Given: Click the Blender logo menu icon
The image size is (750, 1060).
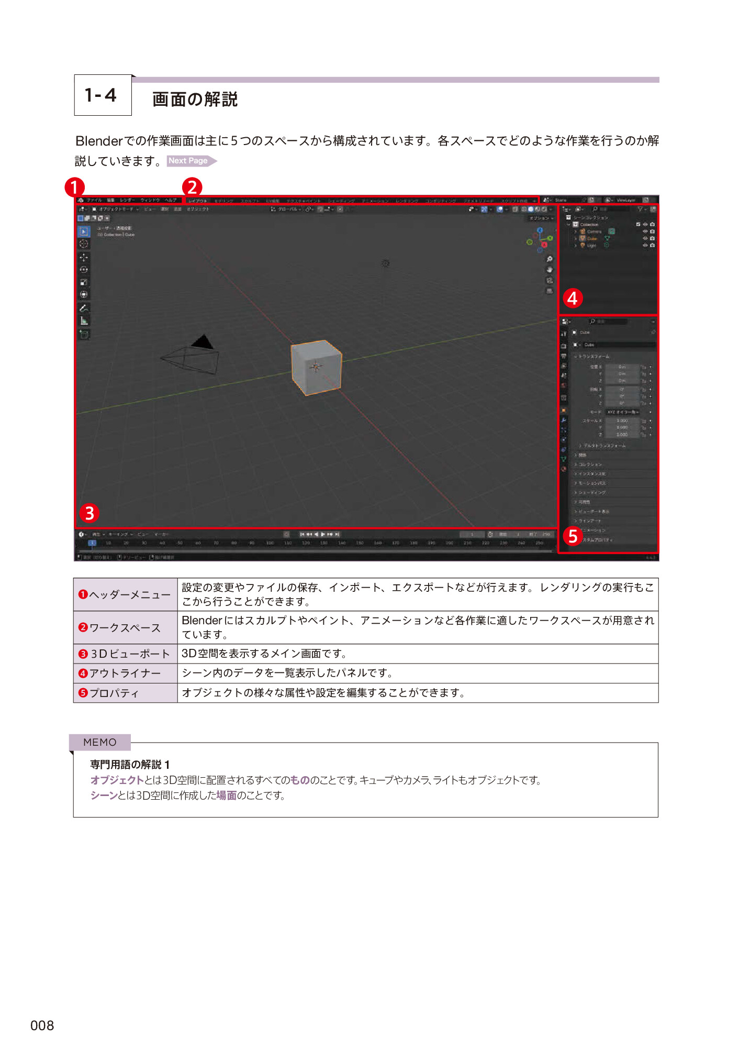Looking at the screenshot, I should 81,200.
